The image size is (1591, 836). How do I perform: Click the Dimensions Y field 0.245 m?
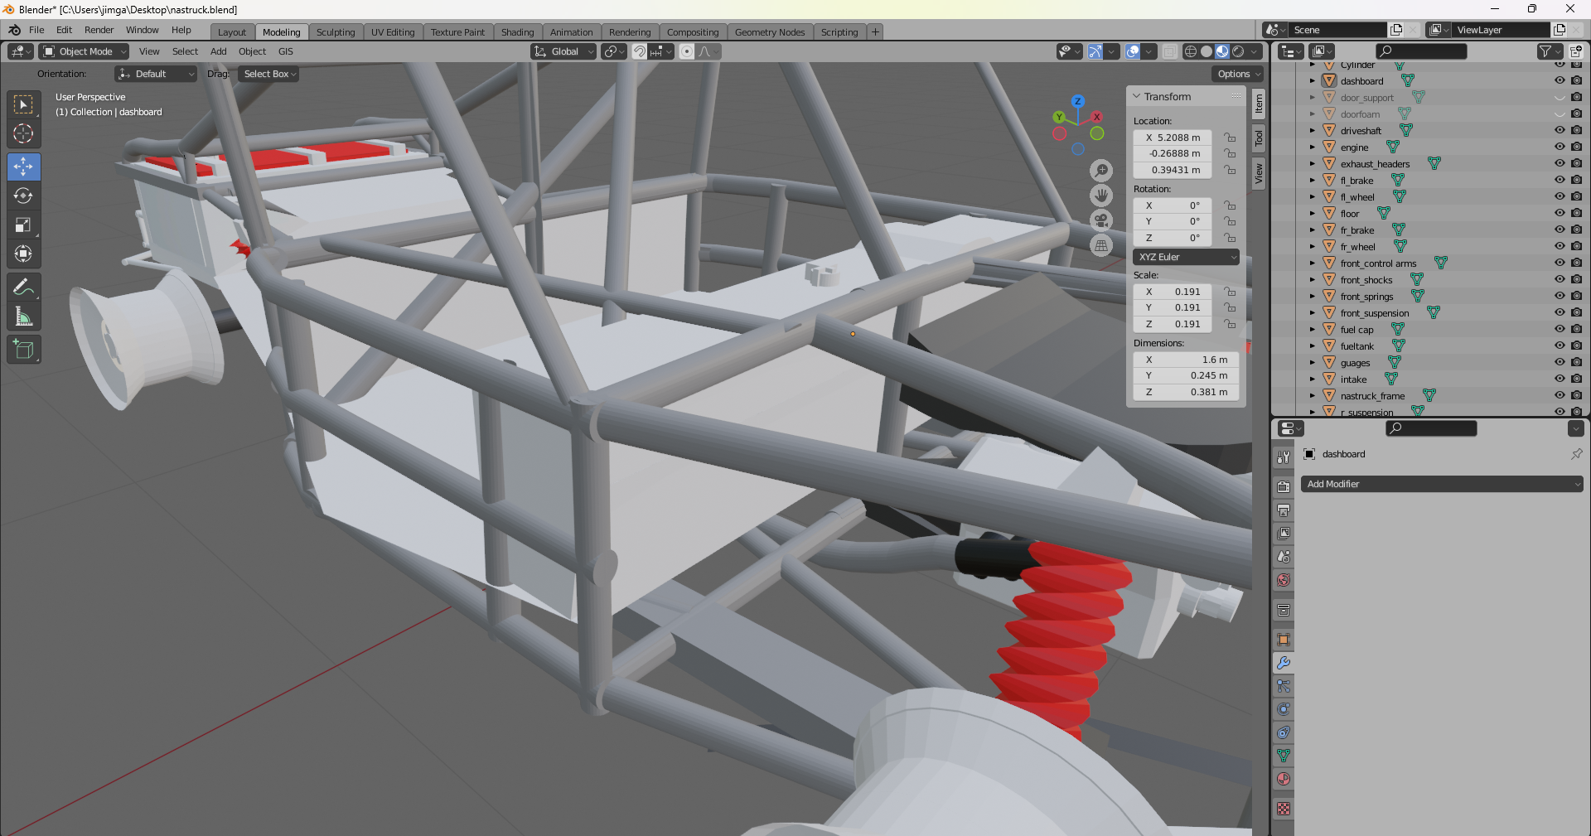(x=1186, y=375)
